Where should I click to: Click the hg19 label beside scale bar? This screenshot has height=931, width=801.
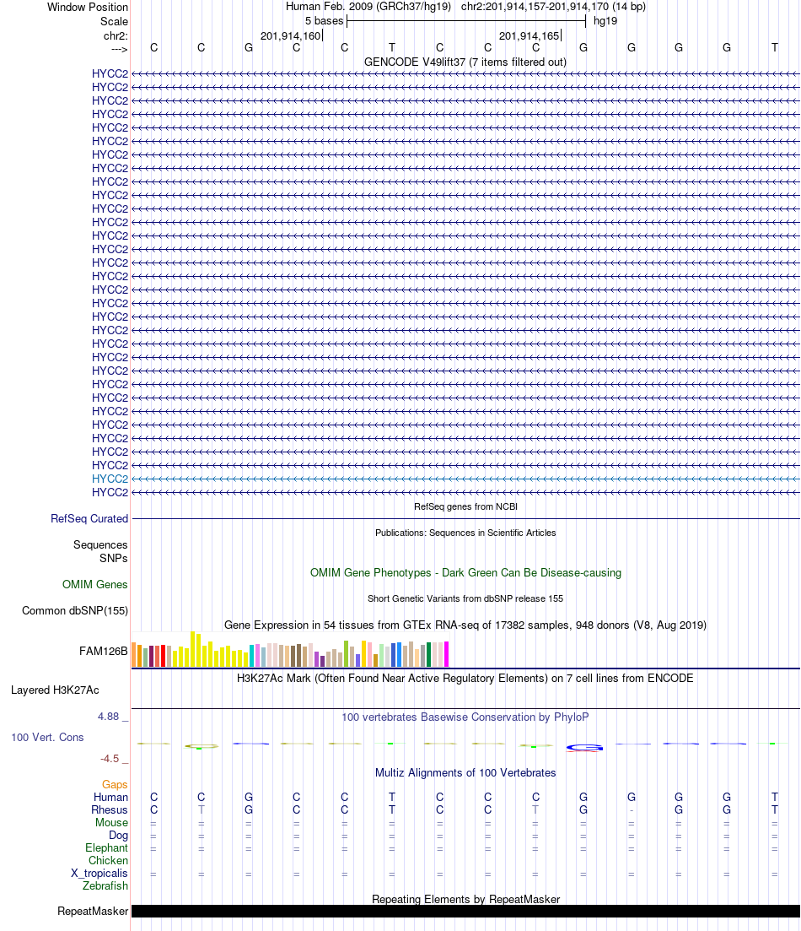(x=605, y=21)
